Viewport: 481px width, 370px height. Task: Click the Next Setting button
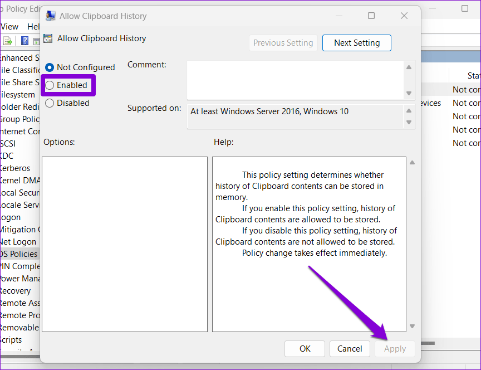point(356,42)
